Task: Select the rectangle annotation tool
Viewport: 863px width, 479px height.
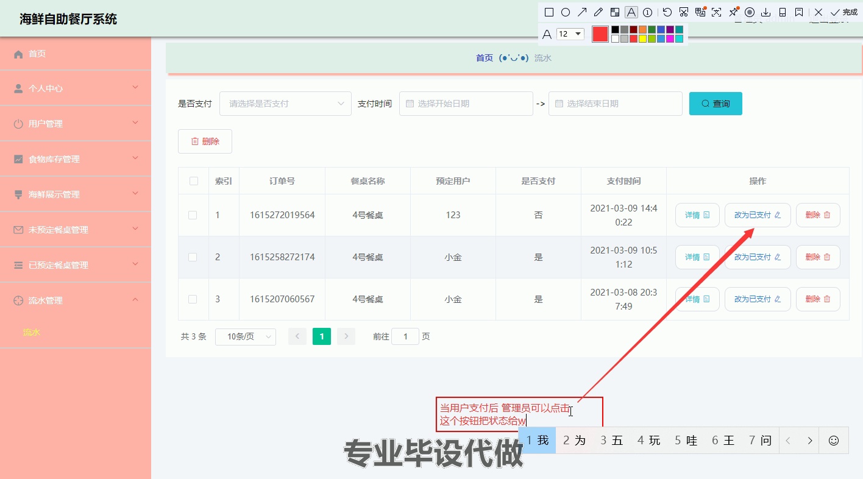Action: [549, 12]
